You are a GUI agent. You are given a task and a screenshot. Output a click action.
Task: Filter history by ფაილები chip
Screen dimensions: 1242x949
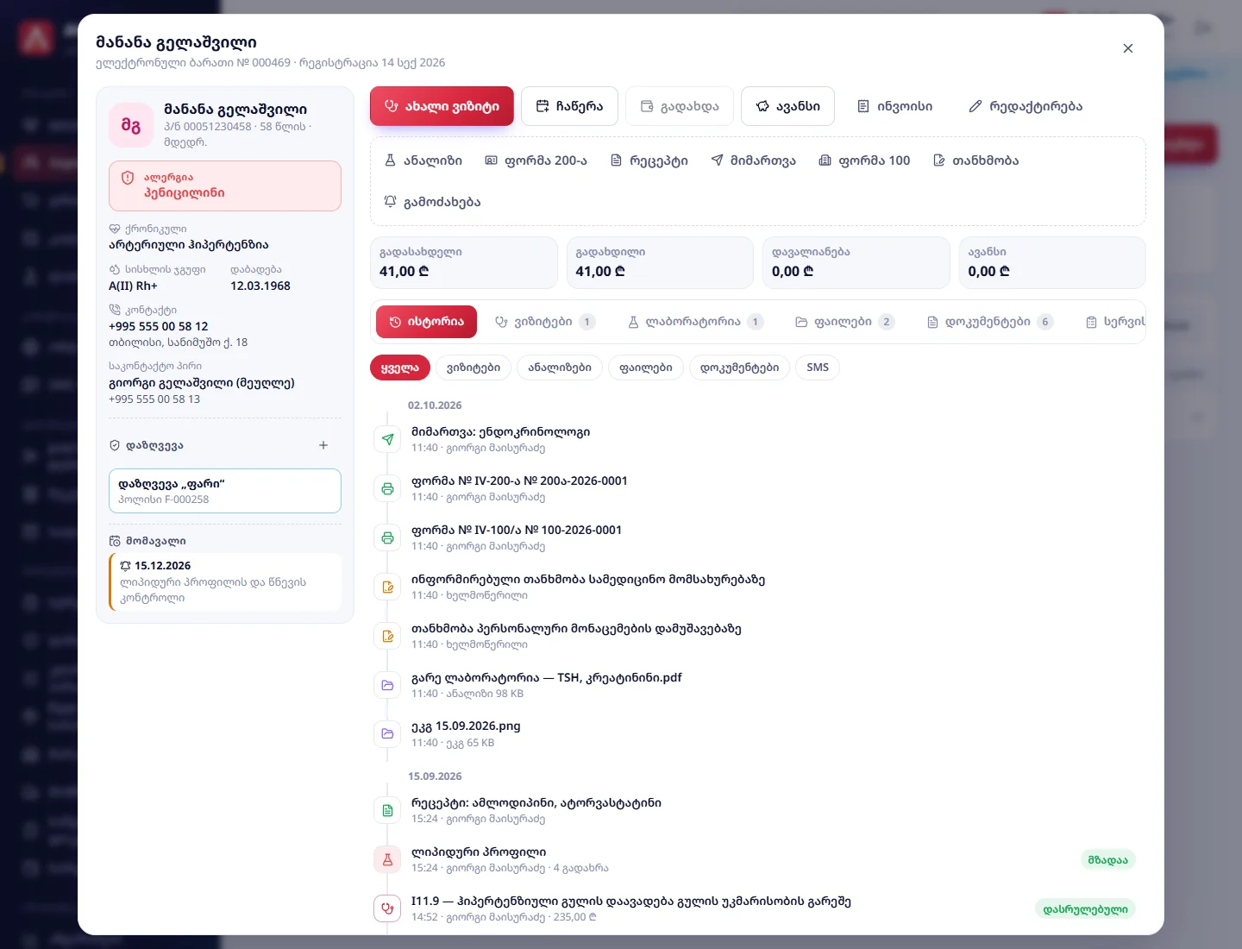point(646,368)
